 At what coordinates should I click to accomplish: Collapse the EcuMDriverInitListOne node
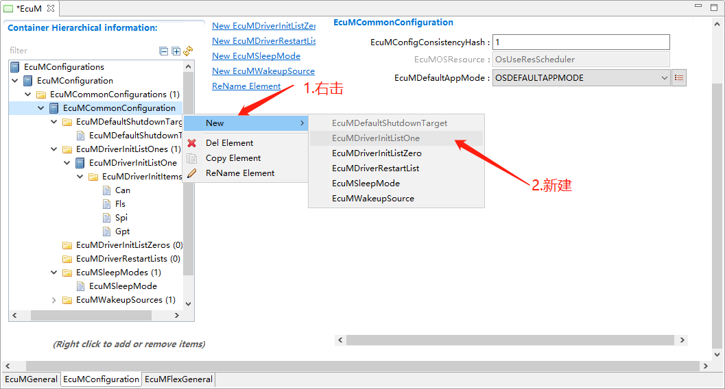[67, 163]
